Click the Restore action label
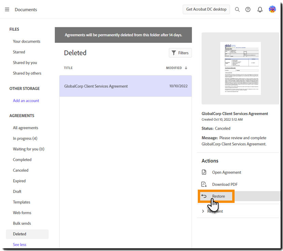Image resolution: width=283 pixels, height=251 pixels. (218, 196)
